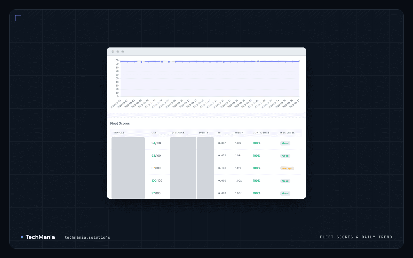Viewport: 413px width, 258px height.
Task: Select the RI column header
Action: (219, 133)
